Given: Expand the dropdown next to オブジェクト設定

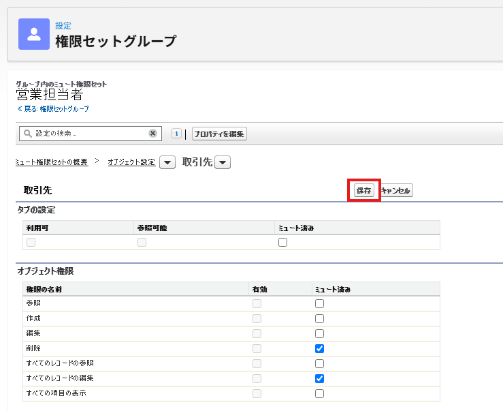Looking at the screenshot, I should coord(167,162).
